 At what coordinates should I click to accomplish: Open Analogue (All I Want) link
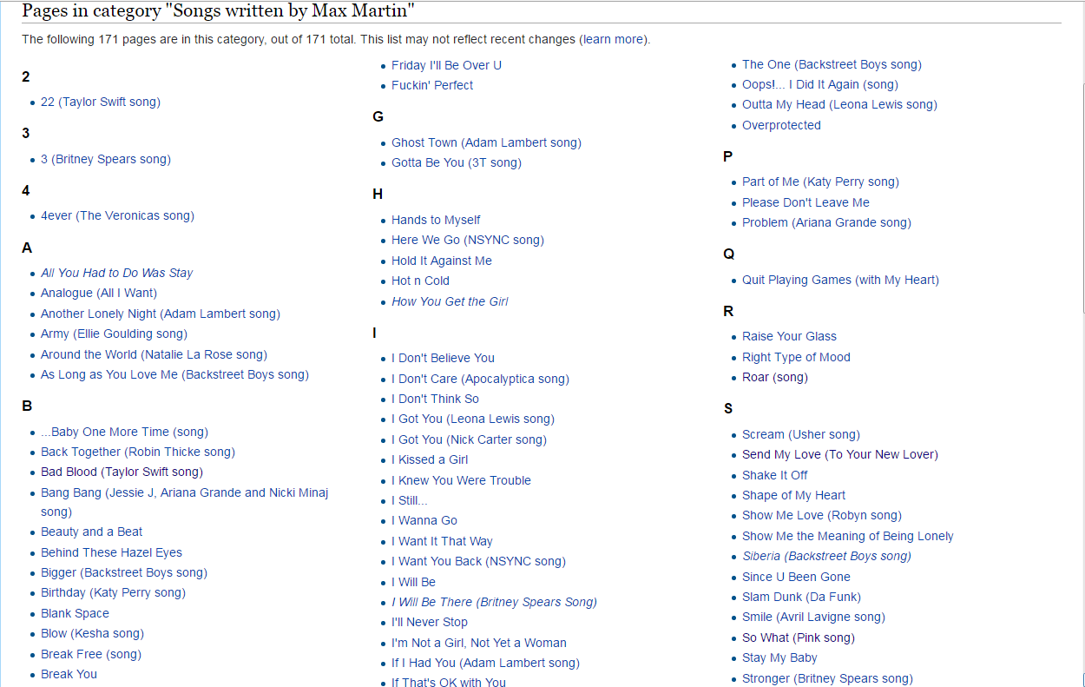pos(99,293)
